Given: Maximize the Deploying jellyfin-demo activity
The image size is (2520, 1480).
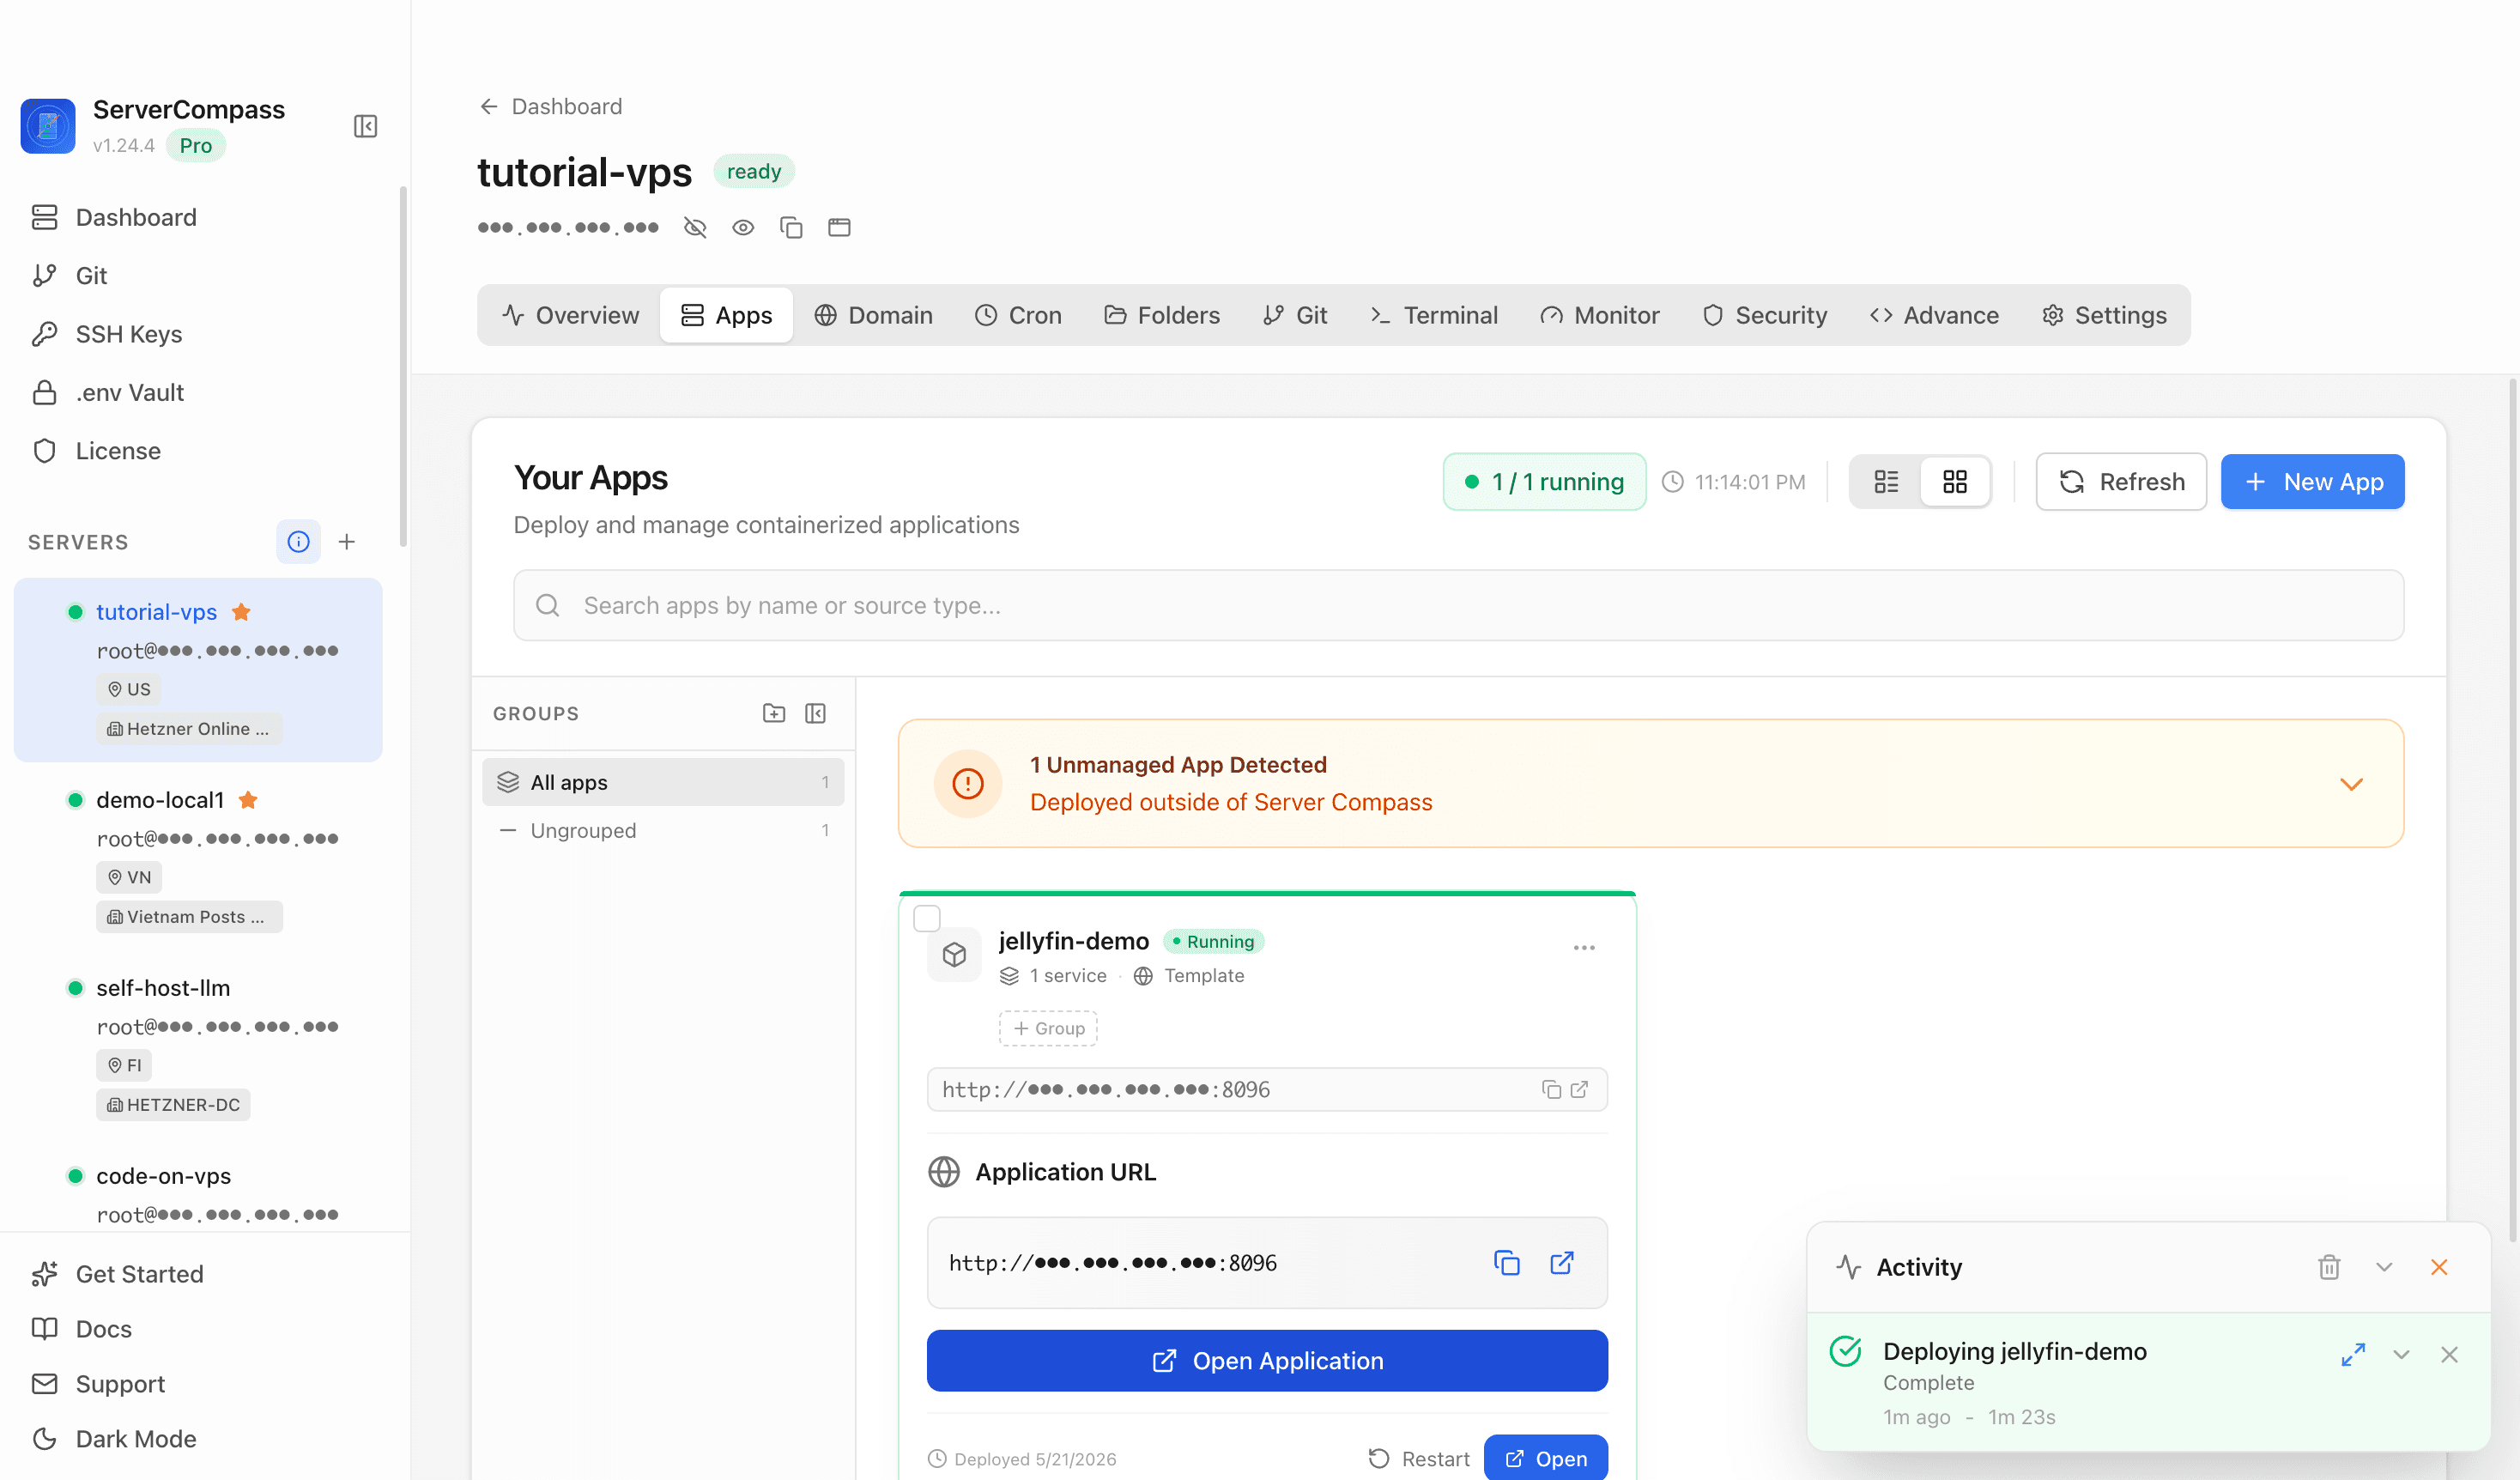Looking at the screenshot, I should coord(2353,1355).
